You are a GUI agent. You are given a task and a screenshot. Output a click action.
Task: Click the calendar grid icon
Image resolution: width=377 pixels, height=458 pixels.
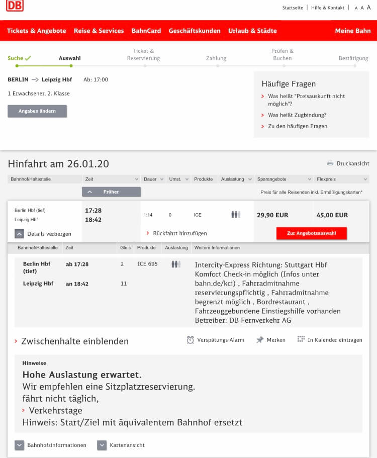301,339
